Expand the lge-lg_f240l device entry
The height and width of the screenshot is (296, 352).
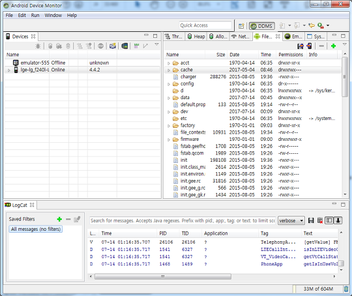coord(8,70)
